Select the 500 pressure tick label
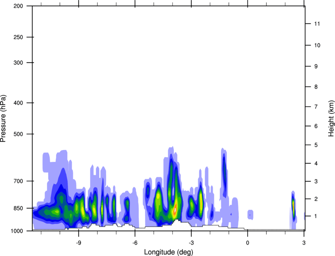This screenshot has height=256, width=335. click(x=18, y=134)
